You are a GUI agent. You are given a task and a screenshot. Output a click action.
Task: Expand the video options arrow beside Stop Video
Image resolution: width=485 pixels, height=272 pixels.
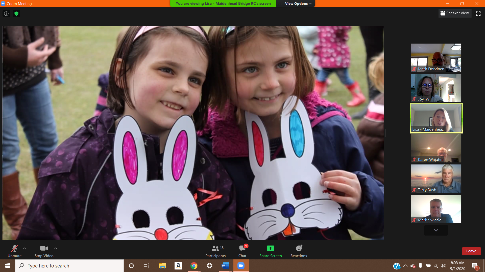pyautogui.click(x=56, y=248)
